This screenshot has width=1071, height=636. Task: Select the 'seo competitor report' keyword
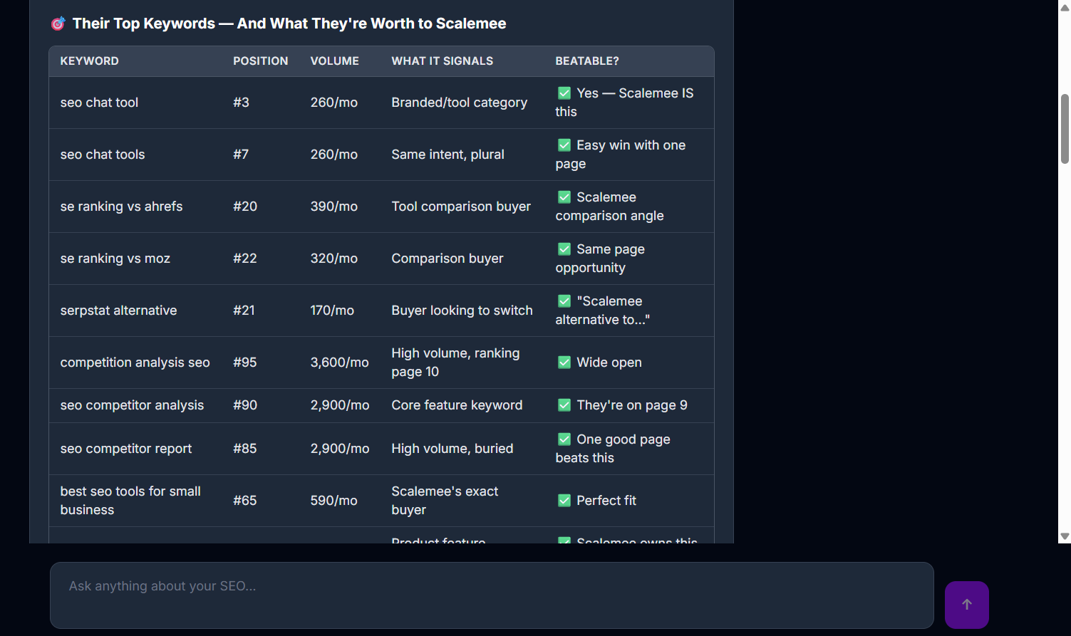[x=126, y=449]
